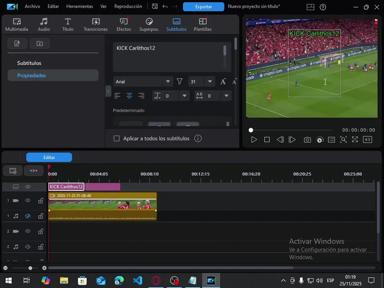Go to next frame
Viewport: 384px width, 288px height.
292,140
